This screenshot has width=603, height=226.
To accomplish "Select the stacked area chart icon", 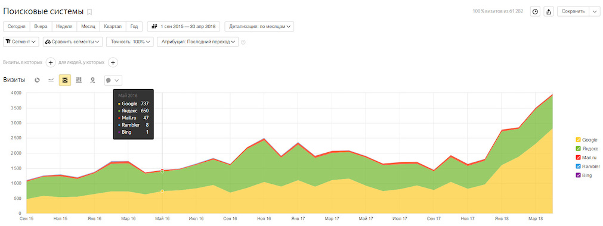I will tap(64, 80).
